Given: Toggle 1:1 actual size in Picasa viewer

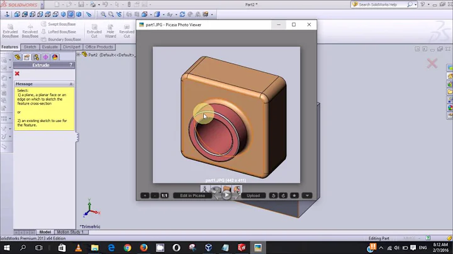Looking at the screenshot, I should (164, 196).
